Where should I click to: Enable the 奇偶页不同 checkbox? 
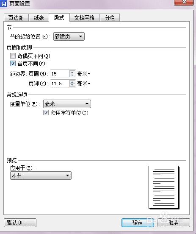click(x=13, y=56)
